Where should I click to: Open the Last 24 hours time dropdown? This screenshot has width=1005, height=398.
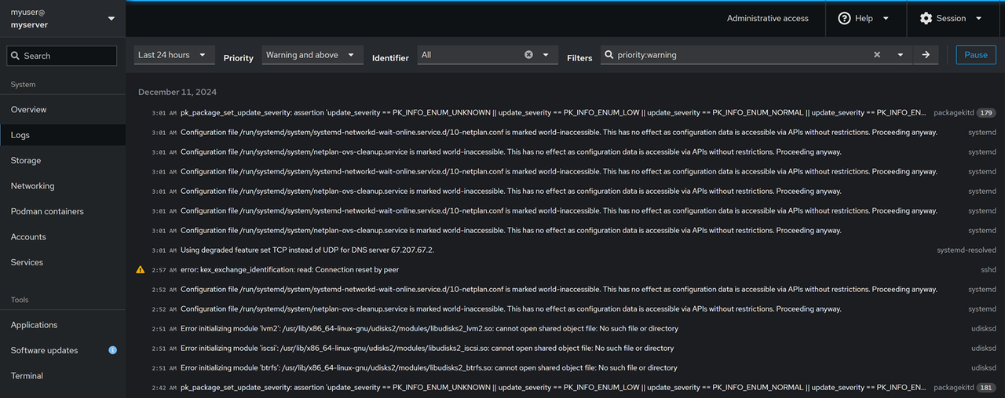tap(174, 55)
